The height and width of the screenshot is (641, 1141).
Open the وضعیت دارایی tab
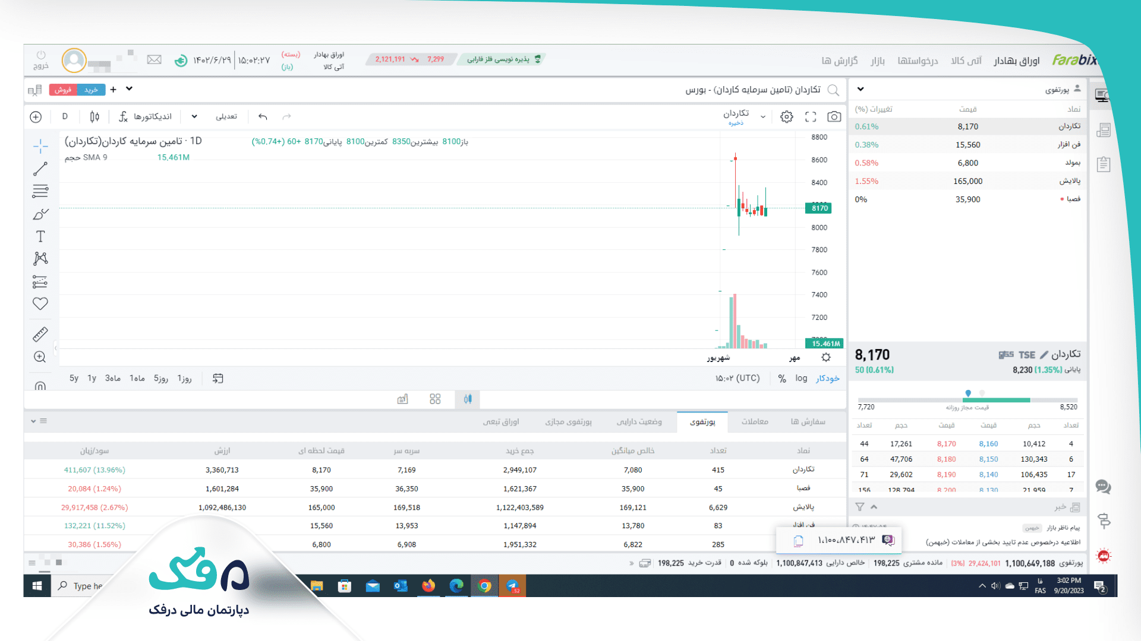pos(639,421)
